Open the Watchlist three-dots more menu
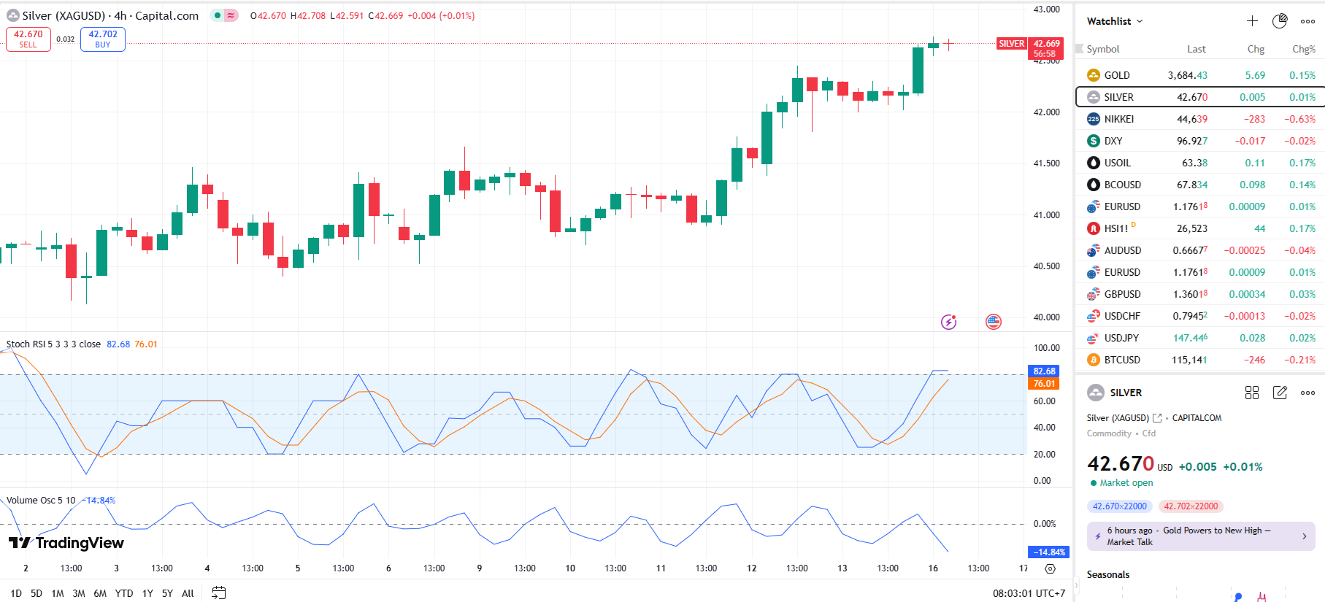Image resolution: width=1325 pixels, height=602 pixels. pos(1307,21)
